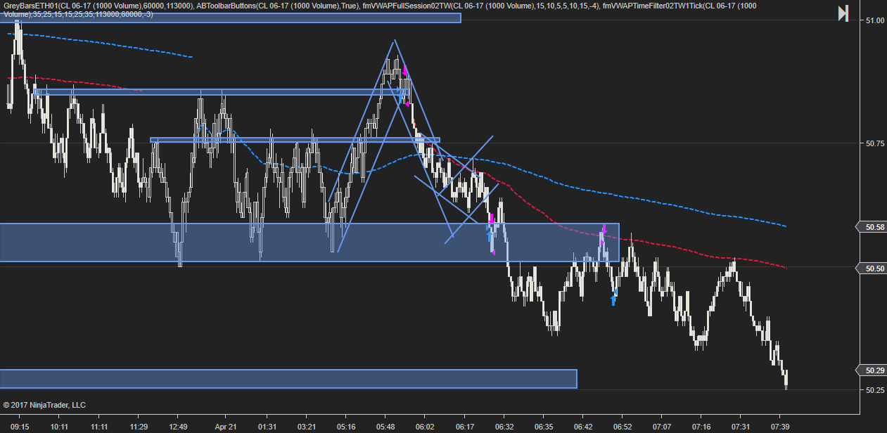Click the jump-to-latest-bar arrow icon

pyautogui.click(x=843, y=13)
